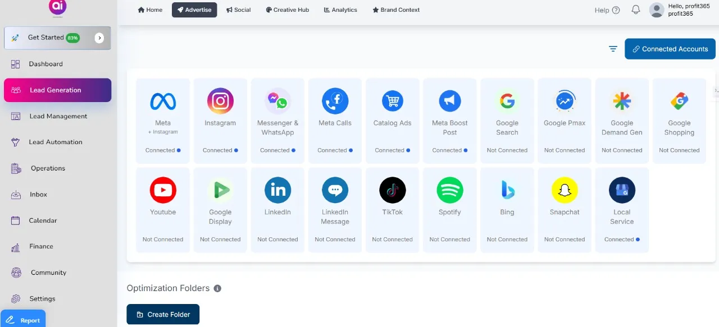Open the filter lines icon
The image size is (719, 327).
[x=613, y=49]
